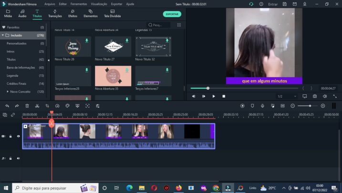Select the Nova Abertura 35 title thumbnail
This screenshot has height=193, width=342.
(x=113, y=76)
